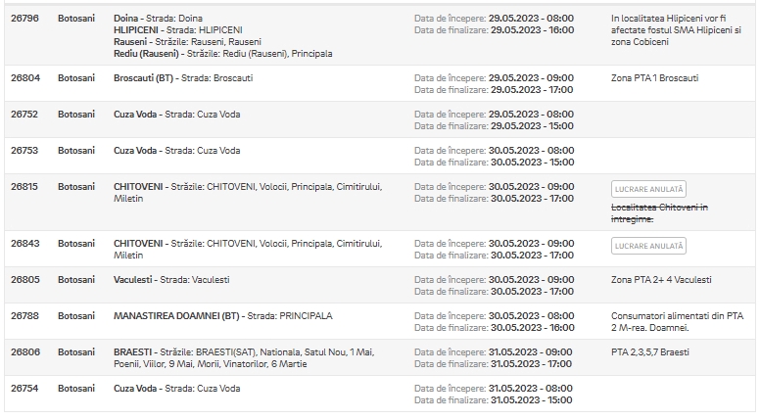This screenshot has width=760, height=420.
Task: Click the Broscauti (BT) locality name
Action: click(143, 78)
